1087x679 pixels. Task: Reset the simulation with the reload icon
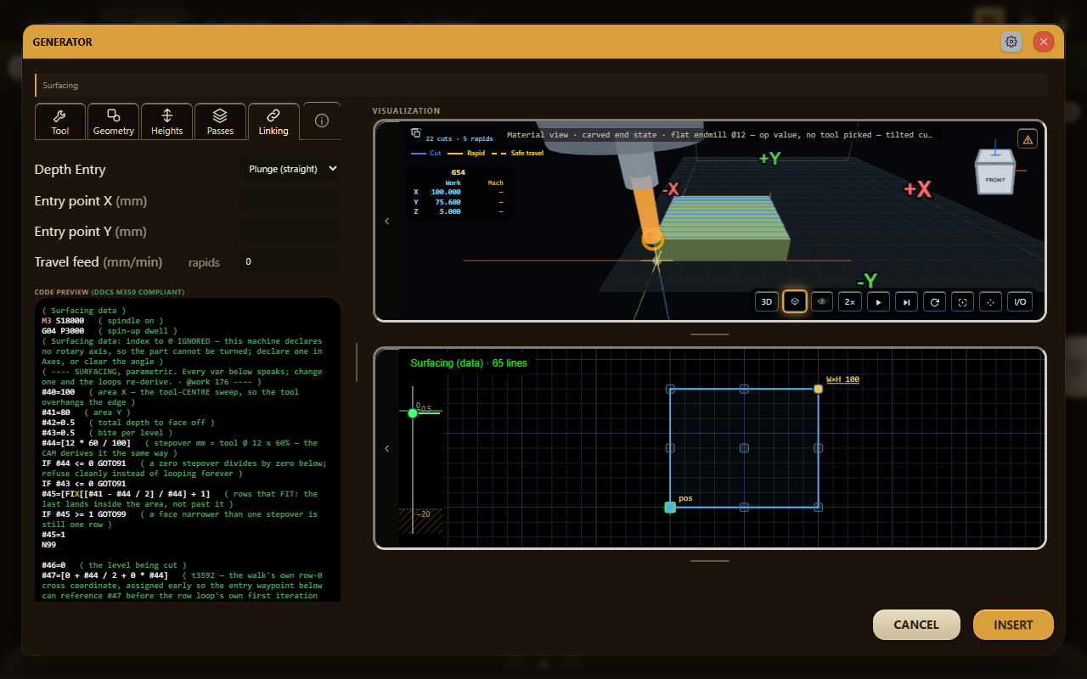click(x=934, y=301)
